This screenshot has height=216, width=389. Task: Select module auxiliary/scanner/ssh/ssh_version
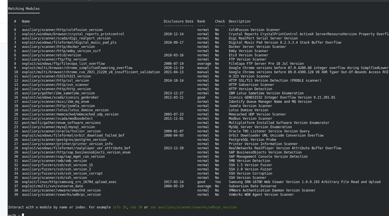click(54, 178)
